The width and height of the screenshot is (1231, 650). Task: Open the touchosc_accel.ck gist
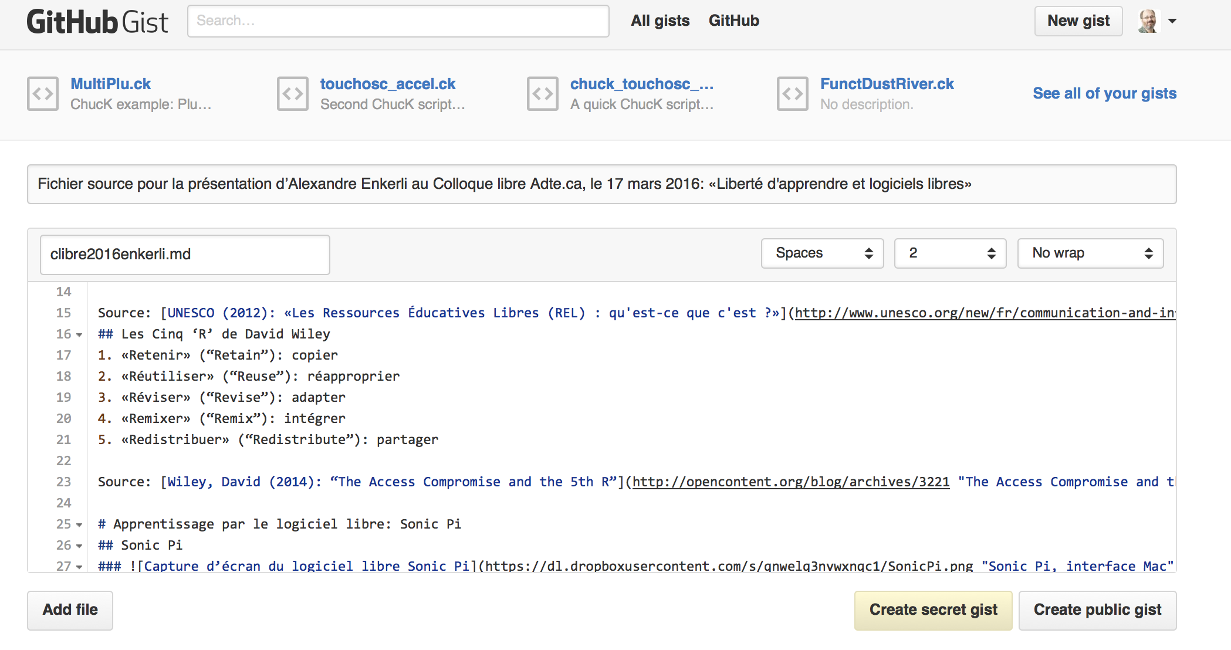coord(388,84)
